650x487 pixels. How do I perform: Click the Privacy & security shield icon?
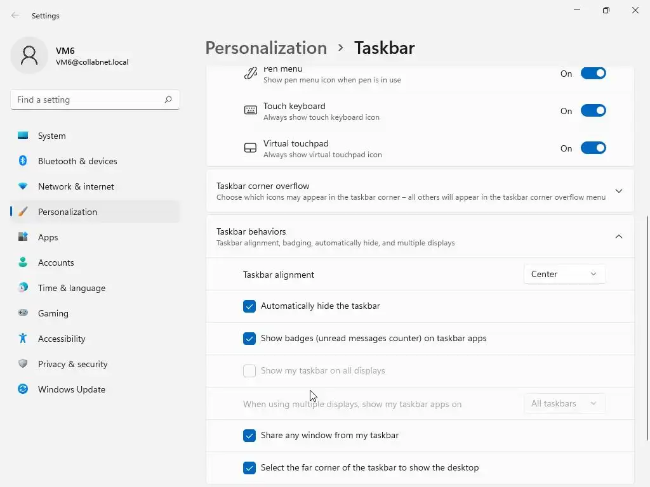tap(23, 364)
